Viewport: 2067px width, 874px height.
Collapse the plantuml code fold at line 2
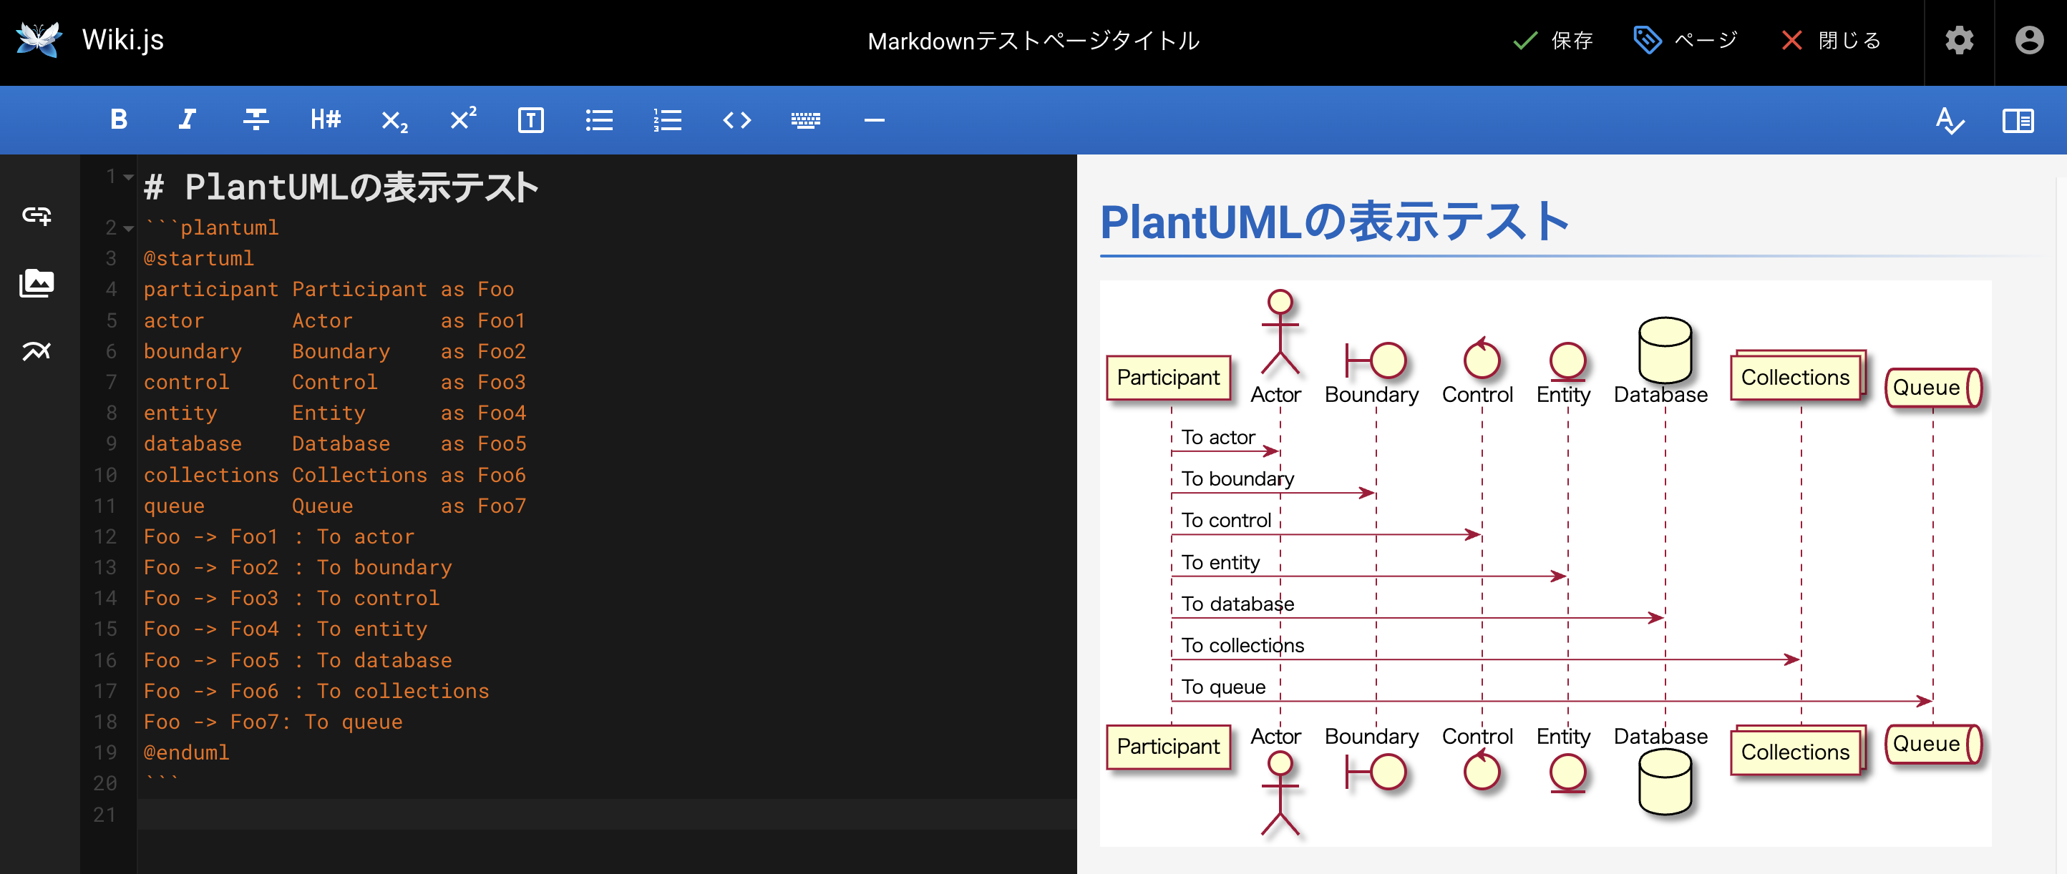coord(128,229)
